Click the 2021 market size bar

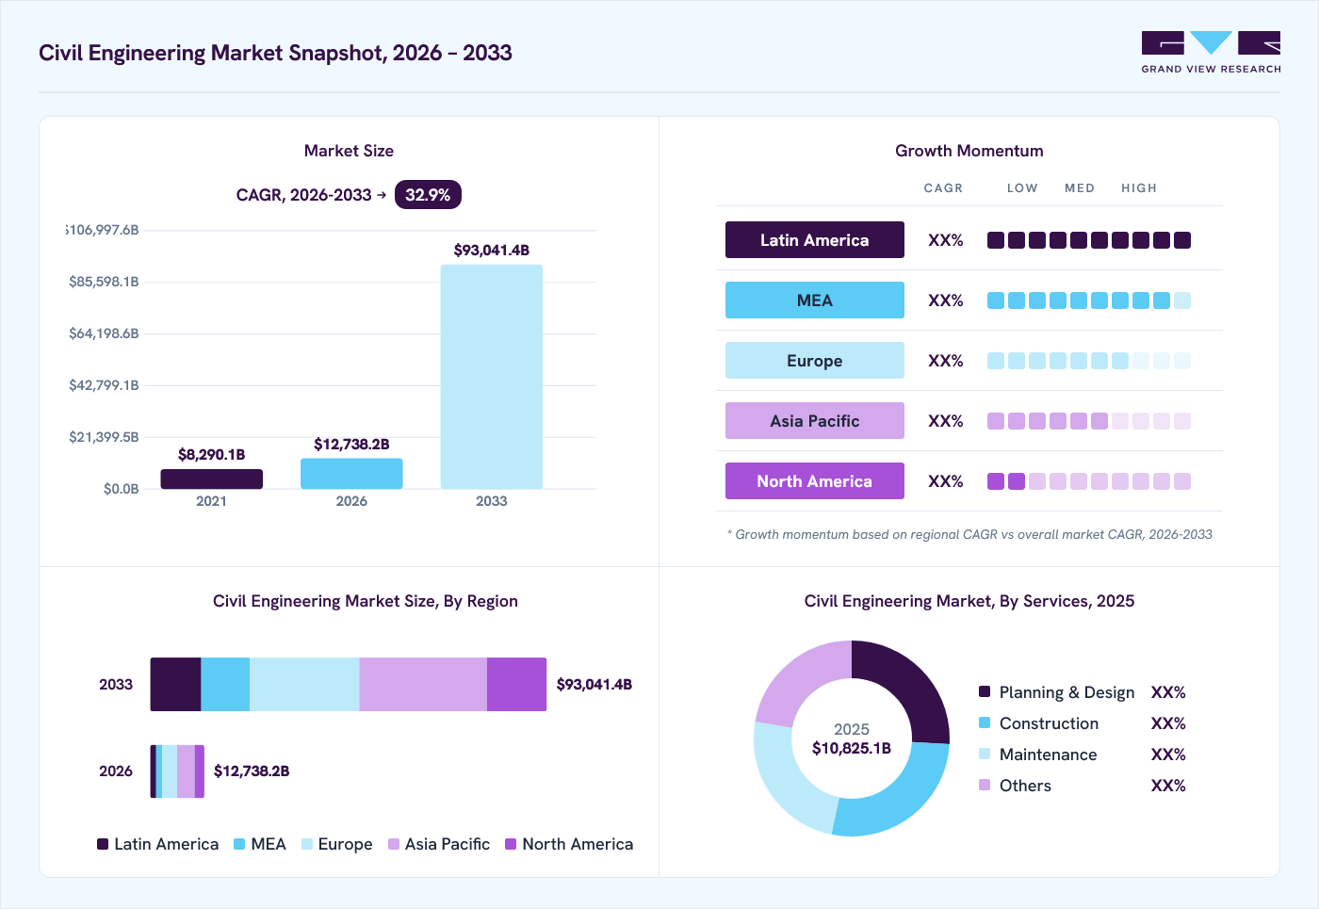point(212,479)
